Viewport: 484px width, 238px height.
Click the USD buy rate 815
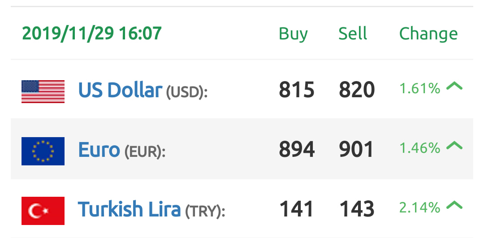tap(297, 90)
